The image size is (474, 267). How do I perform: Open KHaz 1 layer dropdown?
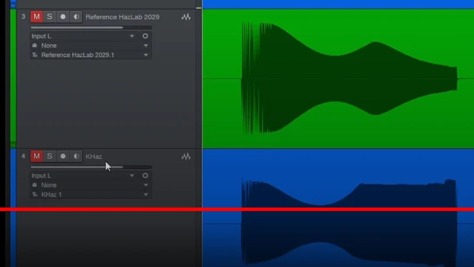[x=90, y=194]
